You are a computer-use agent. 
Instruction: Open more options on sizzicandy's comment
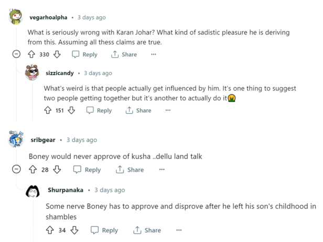(x=168, y=111)
